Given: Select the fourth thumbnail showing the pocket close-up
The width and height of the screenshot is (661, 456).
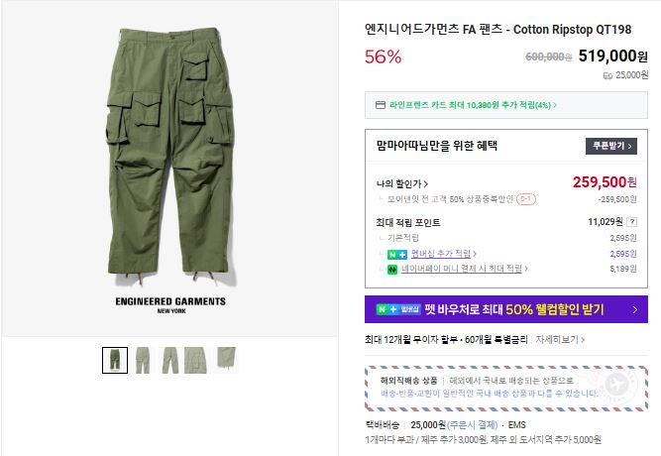Looking at the screenshot, I should click(198, 360).
